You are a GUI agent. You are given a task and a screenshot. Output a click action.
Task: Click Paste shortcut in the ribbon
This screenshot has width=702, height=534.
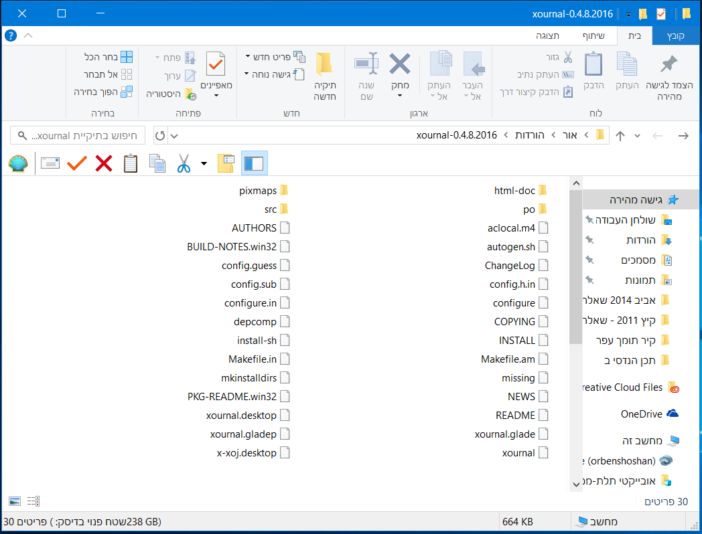[537, 92]
